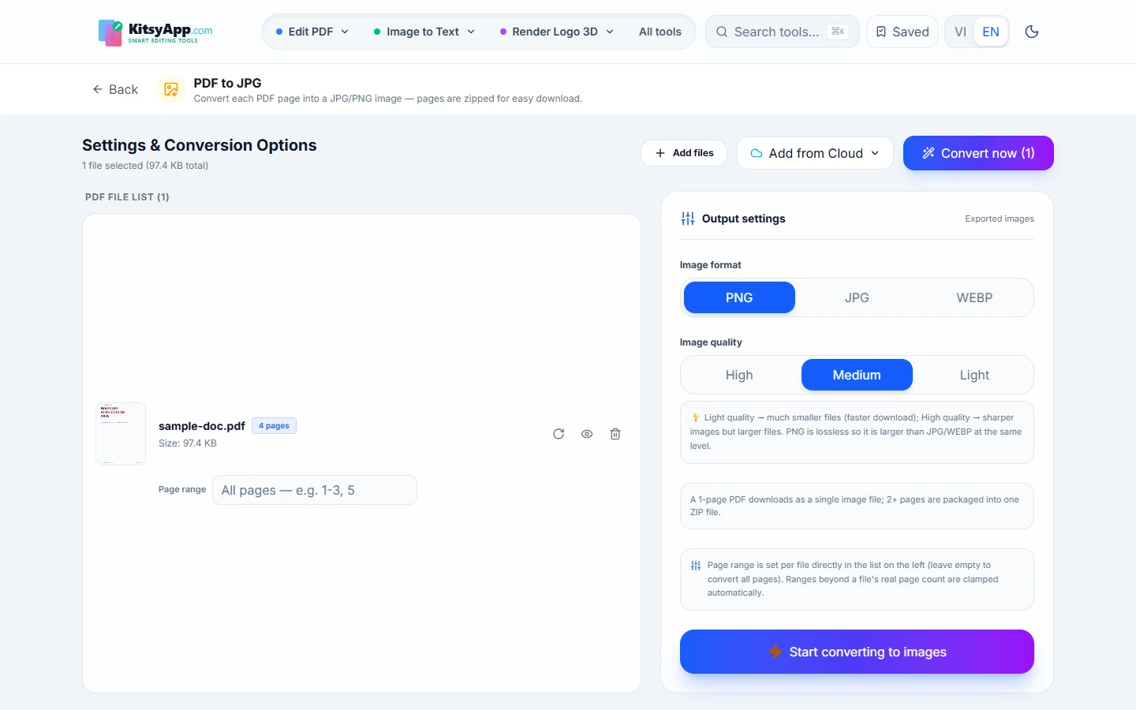The height and width of the screenshot is (710, 1136).
Task: Select JPG image format
Action: click(857, 297)
